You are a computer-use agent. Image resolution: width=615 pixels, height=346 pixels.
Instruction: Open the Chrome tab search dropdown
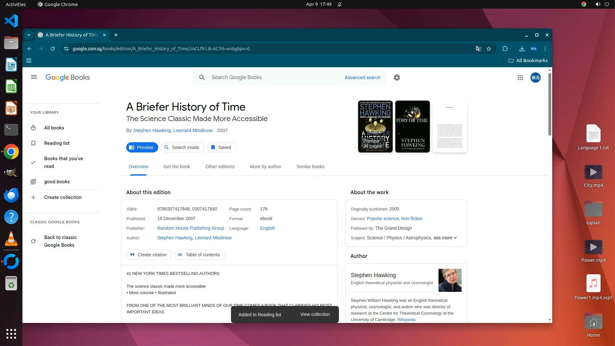click(29, 35)
